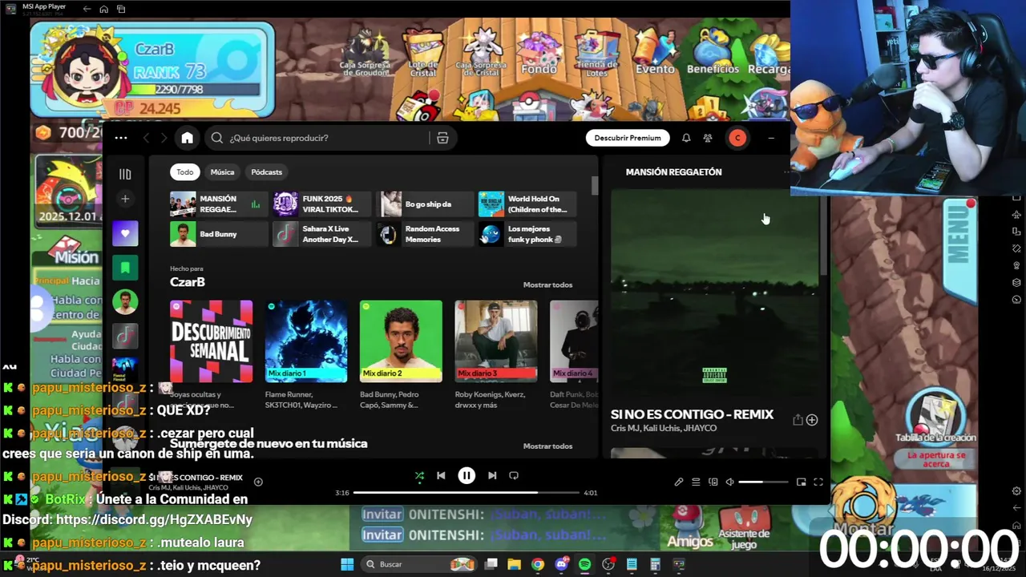Select the Música filter chip
Screen dimensions: 1026x577
(222, 171)
